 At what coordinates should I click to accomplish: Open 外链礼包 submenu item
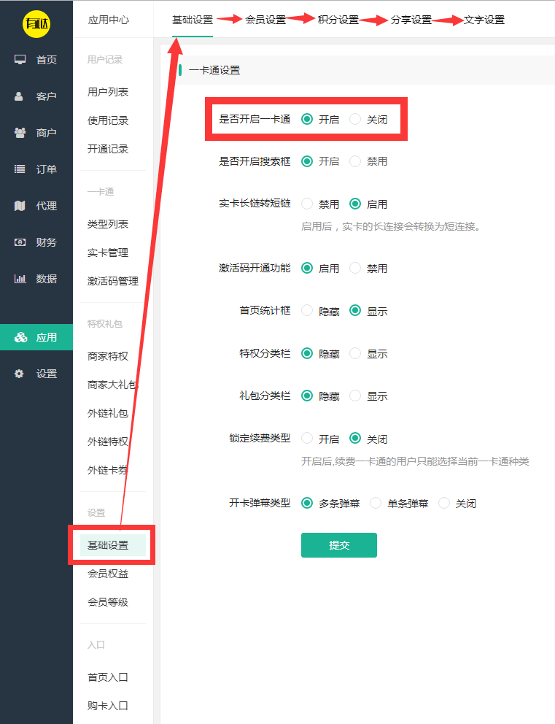tap(108, 413)
